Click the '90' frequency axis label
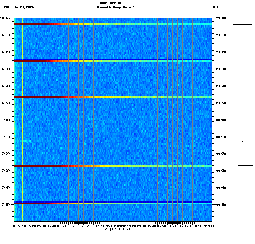This screenshot has width=255, height=244. (x=103, y=226)
